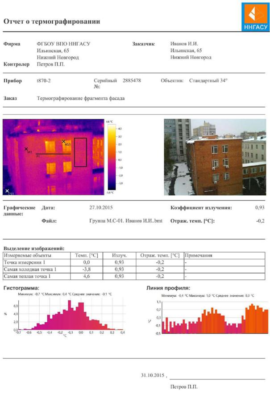The image size is (270, 395).
Task: Click temperature cell '-3,8'
Action: [87, 269]
